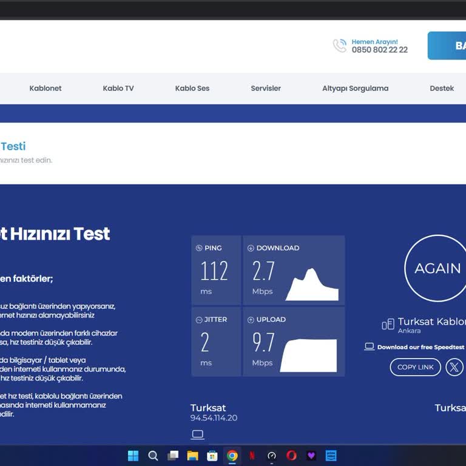This screenshot has width=466, height=466.
Task: Click ping value 112
Action: (214, 271)
